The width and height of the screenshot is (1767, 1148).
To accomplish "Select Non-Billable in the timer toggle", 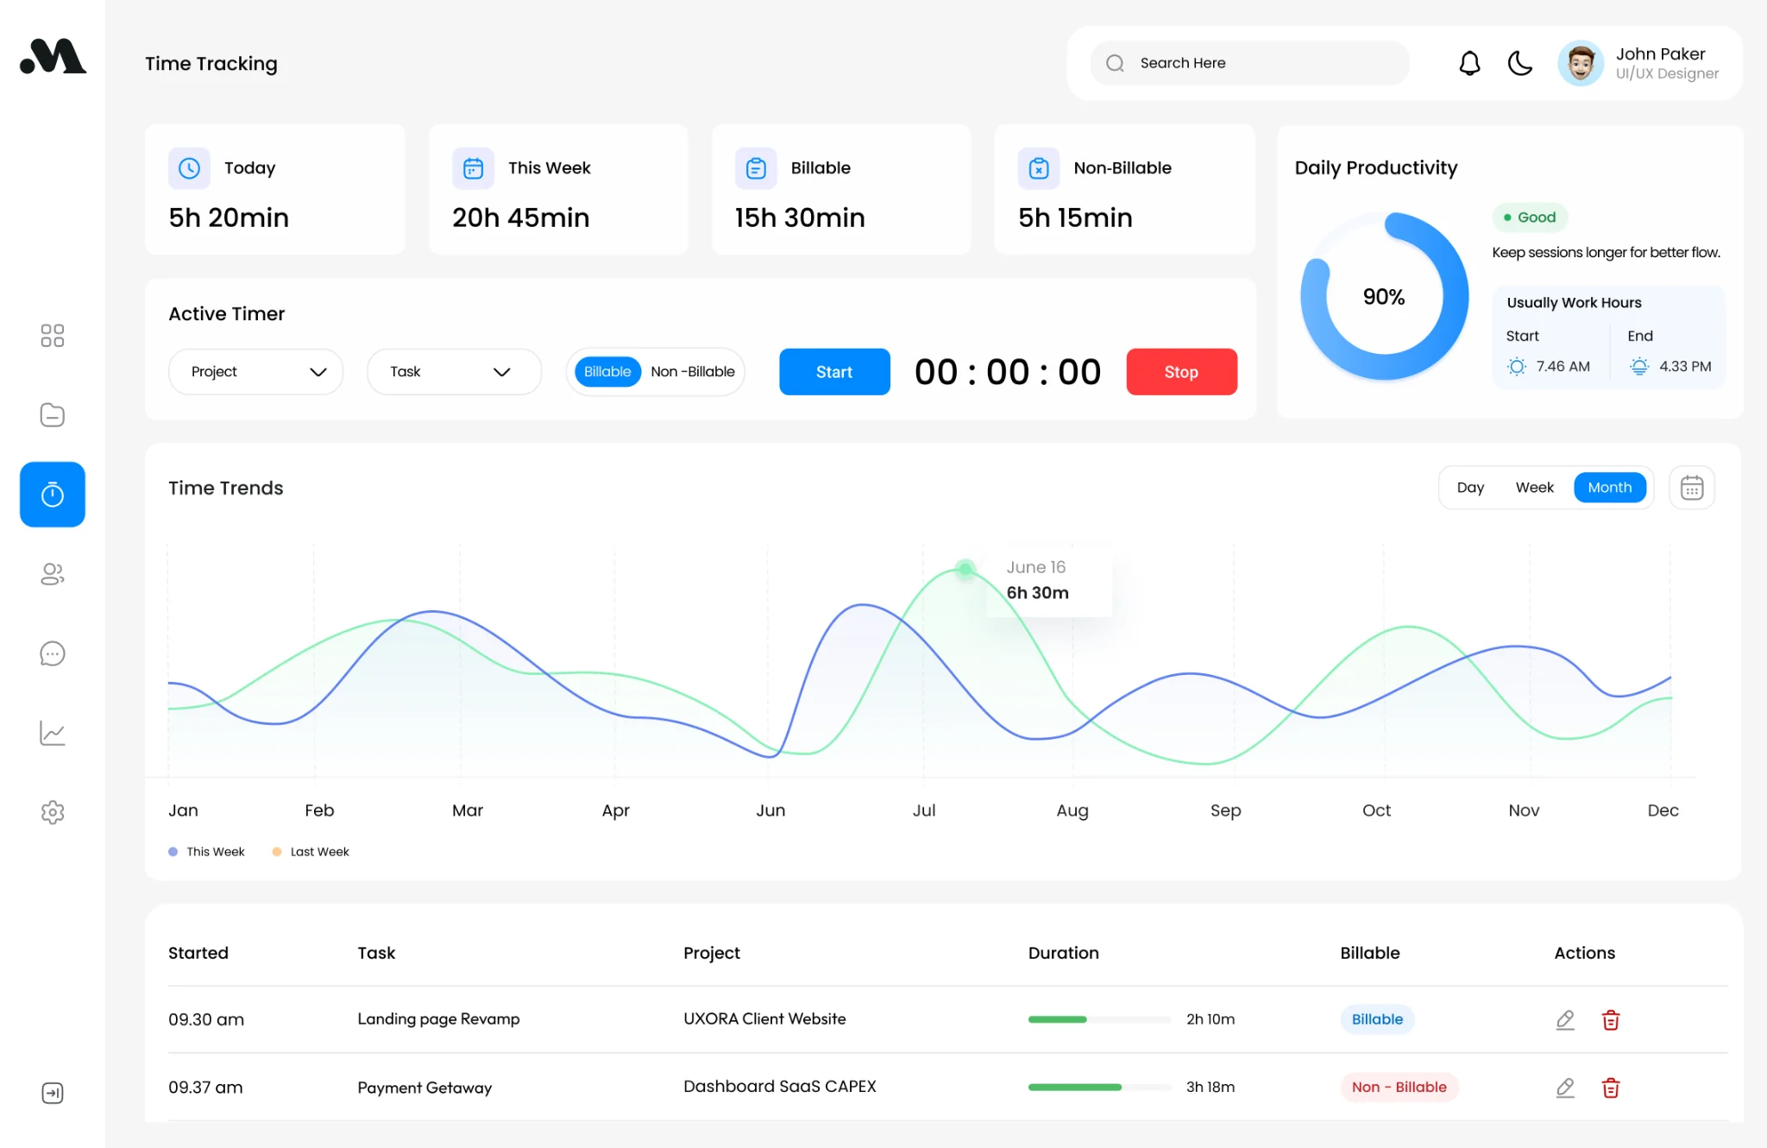I will pyautogui.click(x=693, y=371).
